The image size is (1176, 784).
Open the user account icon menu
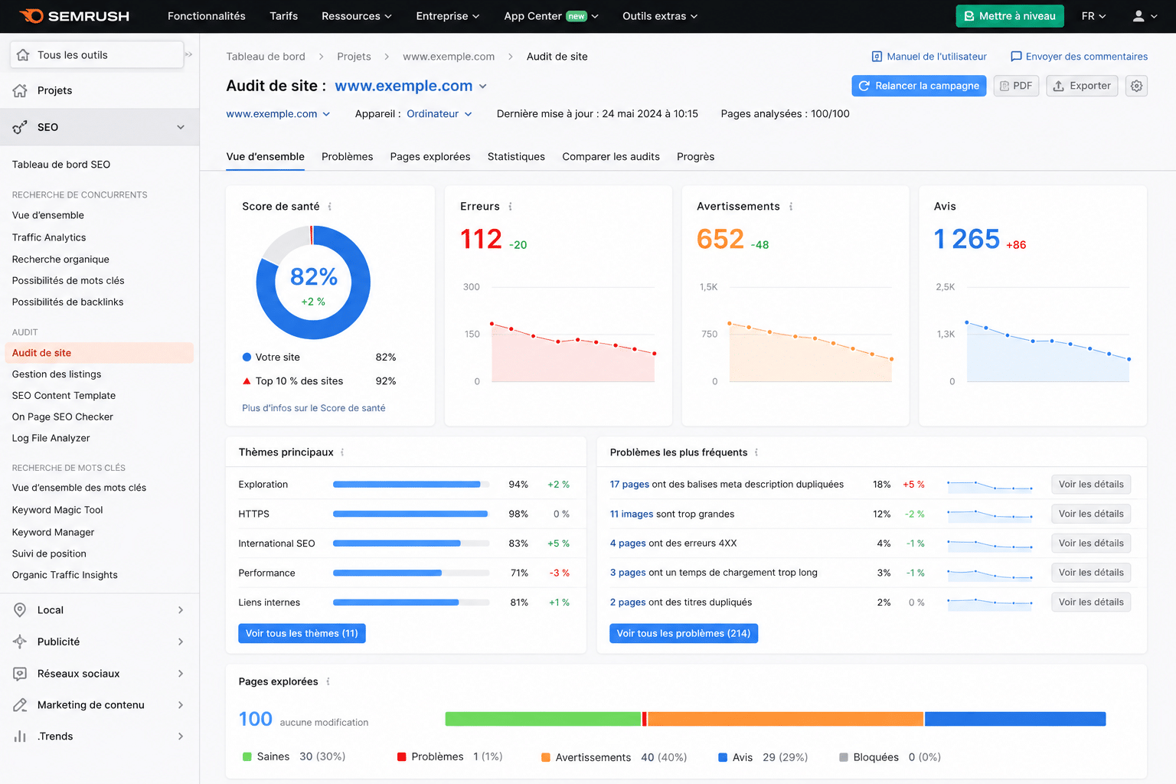(1145, 16)
